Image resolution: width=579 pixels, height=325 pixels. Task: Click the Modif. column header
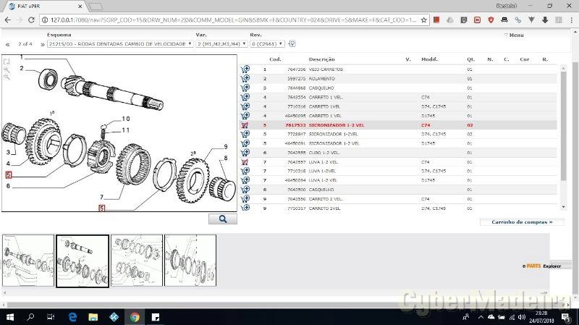point(429,59)
